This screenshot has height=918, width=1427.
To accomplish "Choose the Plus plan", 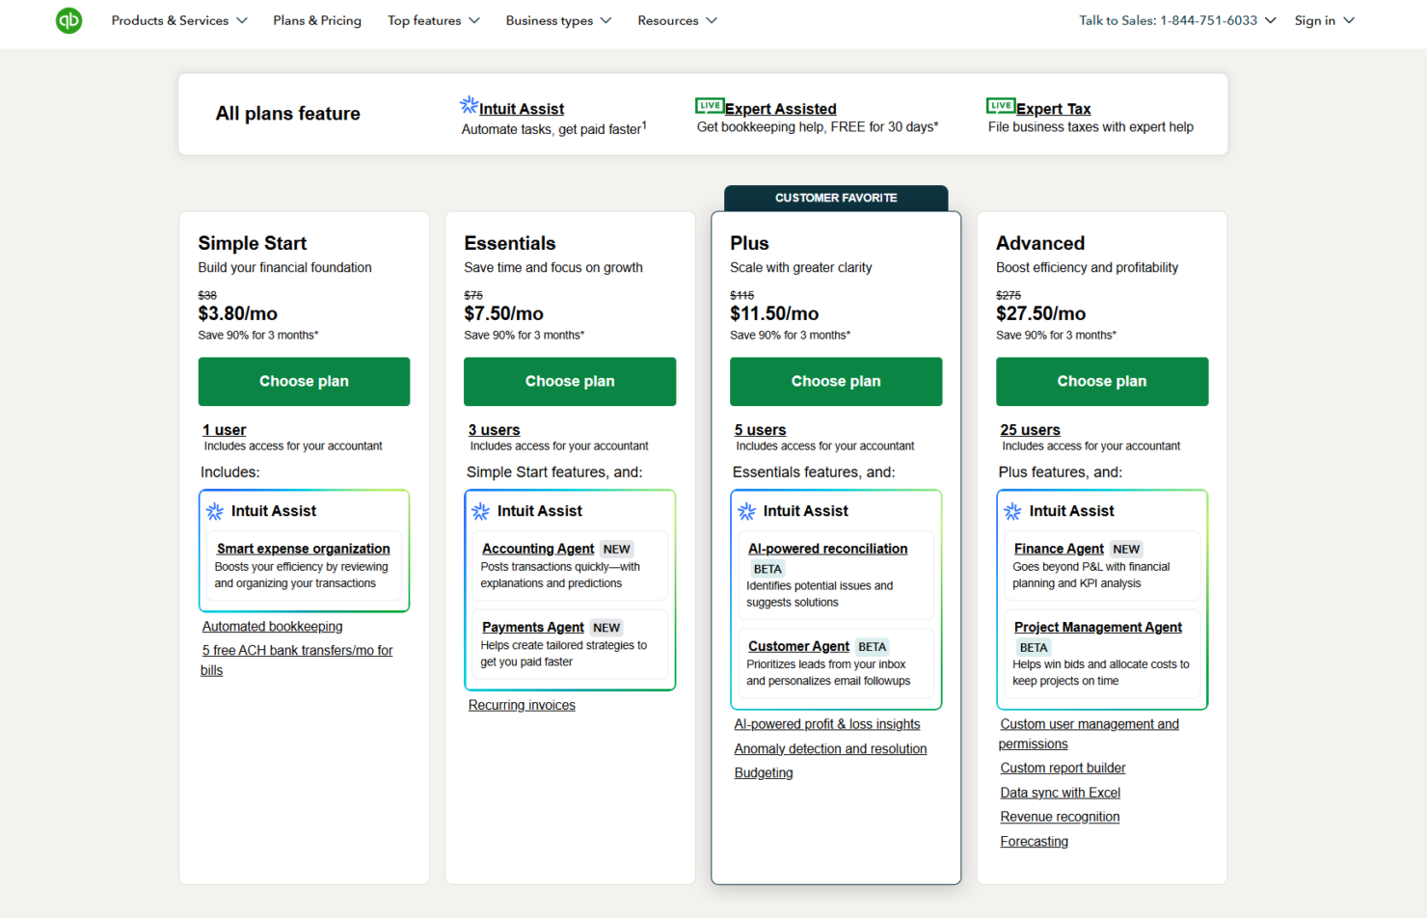I will [835, 381].
